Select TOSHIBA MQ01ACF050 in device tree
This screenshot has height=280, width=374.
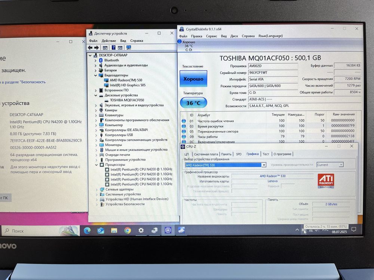coord(127,100)
